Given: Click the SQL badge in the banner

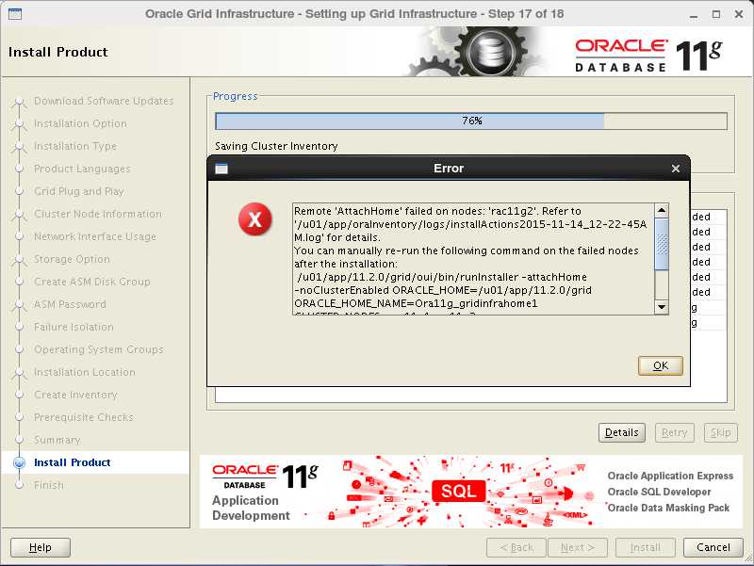Looking at the screenshot, I should (458, 491).
